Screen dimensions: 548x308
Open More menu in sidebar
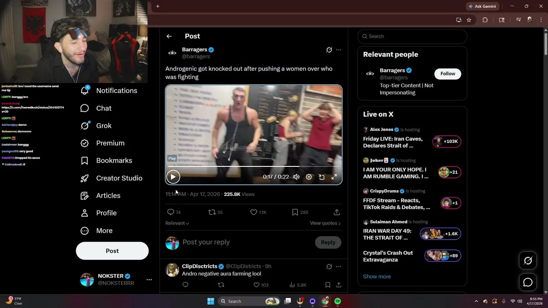[96, 231]
